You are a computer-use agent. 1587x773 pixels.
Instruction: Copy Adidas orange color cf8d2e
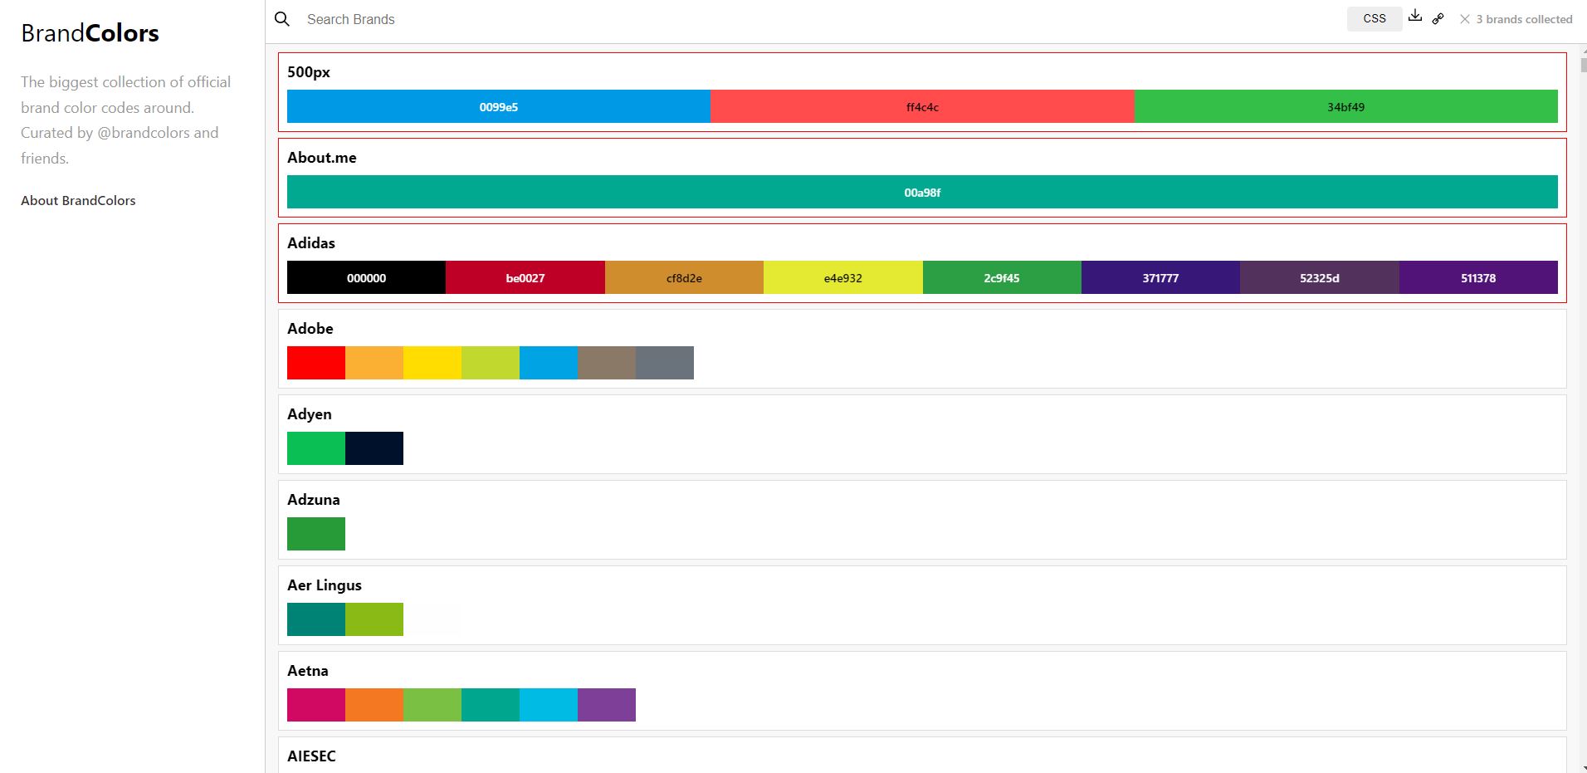click(x=684, y=277)
